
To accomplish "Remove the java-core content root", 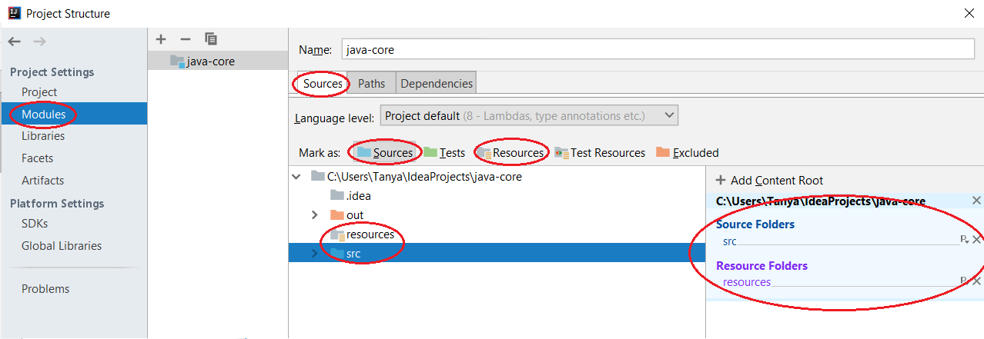I will [x=976, y=201].
